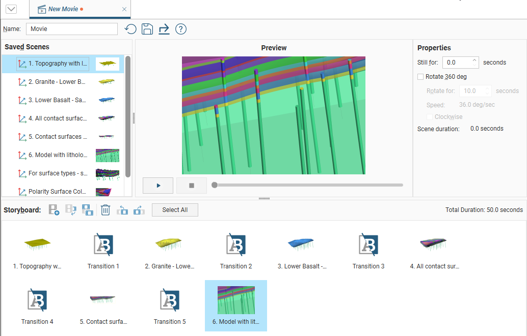This screenshot has width=527, height=336.
Task: Click the move scene right icon
Action: pyautogui.click(x=139, y=210)
